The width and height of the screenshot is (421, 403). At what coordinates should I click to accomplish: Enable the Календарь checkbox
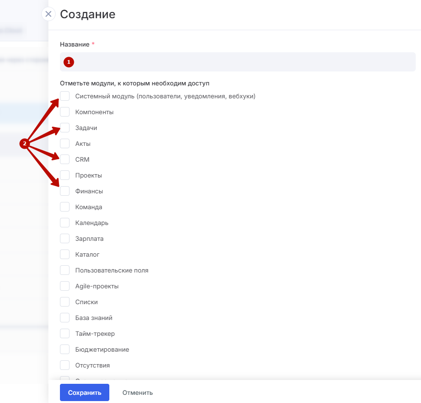tap(65, 223)
